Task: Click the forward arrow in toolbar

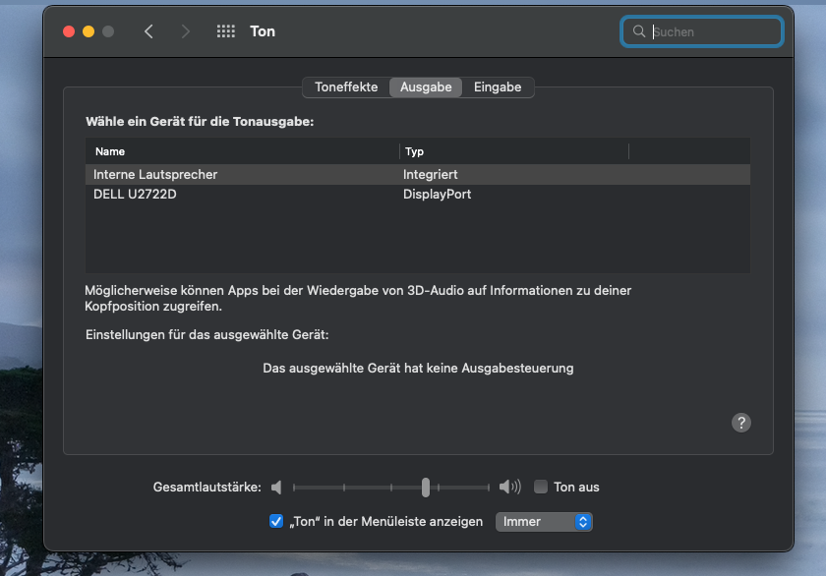Action: (x=186, y=31)
